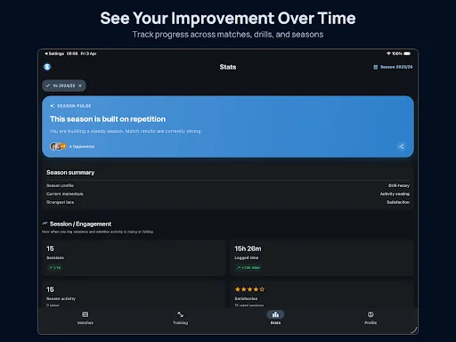456x342 pixels.
Task: Click the Drill-heavy value
Action: coord(399,185)
